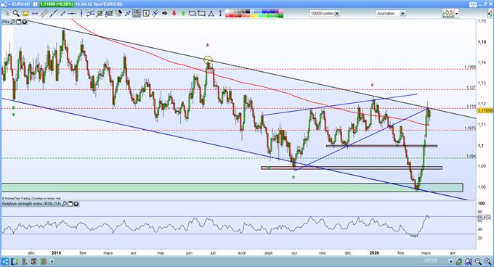Click the scroll left arrow on timeline scrollbar
The width and height of the screenshot is (494, 267).
click(x=52, y=262)
